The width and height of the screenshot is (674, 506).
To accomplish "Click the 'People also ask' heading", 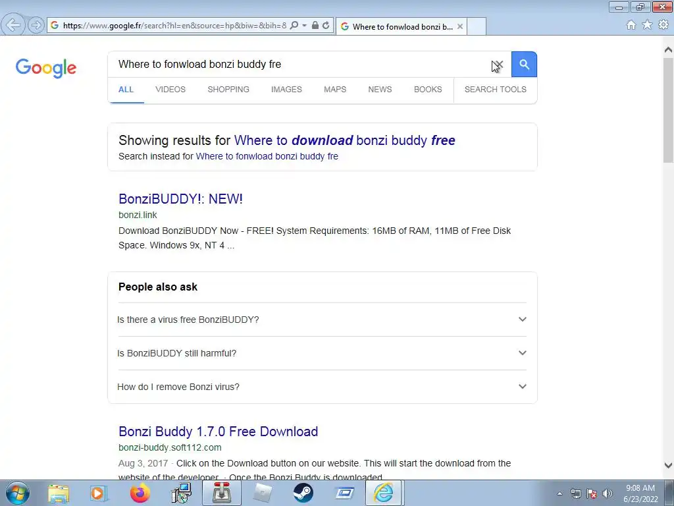I will click(x=158, y=287).
